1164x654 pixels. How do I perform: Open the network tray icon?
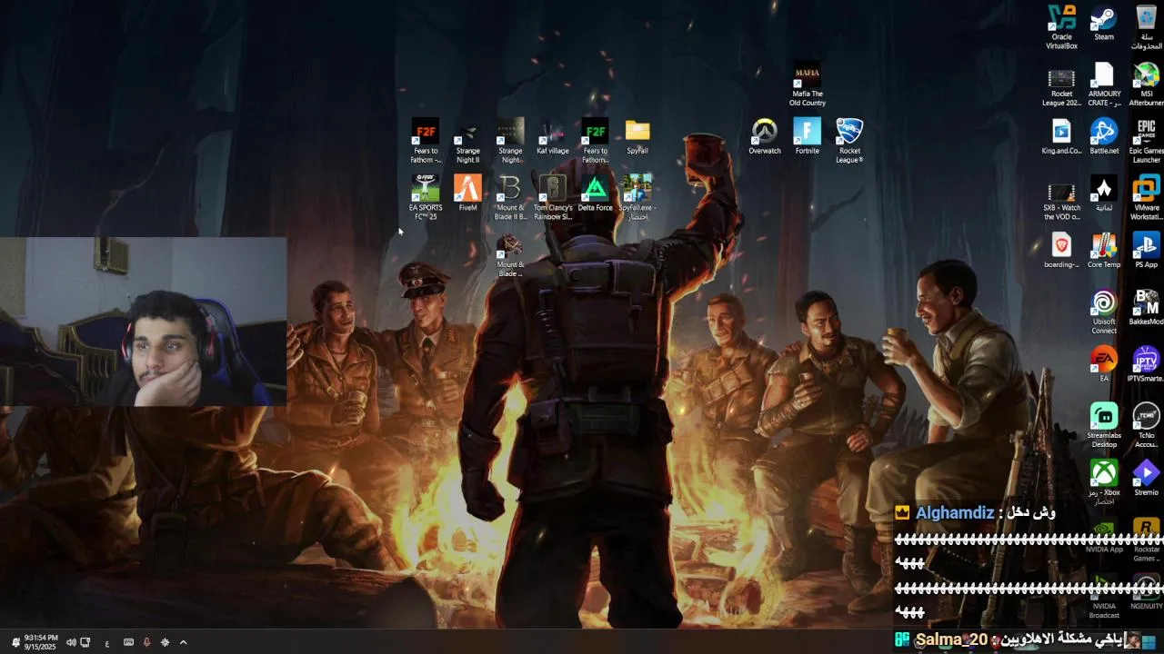click(x=85, y=642)
